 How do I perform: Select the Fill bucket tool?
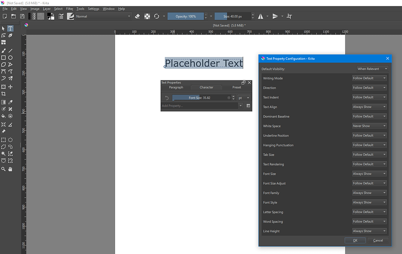4,116
